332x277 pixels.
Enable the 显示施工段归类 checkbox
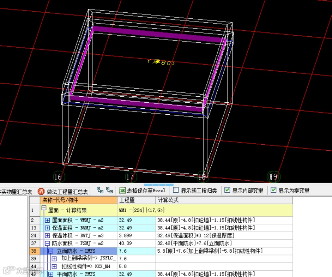click(x=176, y=190)
